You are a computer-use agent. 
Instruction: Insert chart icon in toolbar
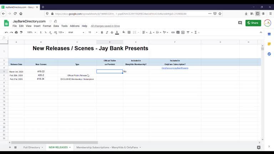(x=183, y=32)
